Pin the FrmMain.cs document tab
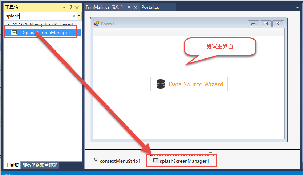The image size is (303, 175). coord(129,7)
